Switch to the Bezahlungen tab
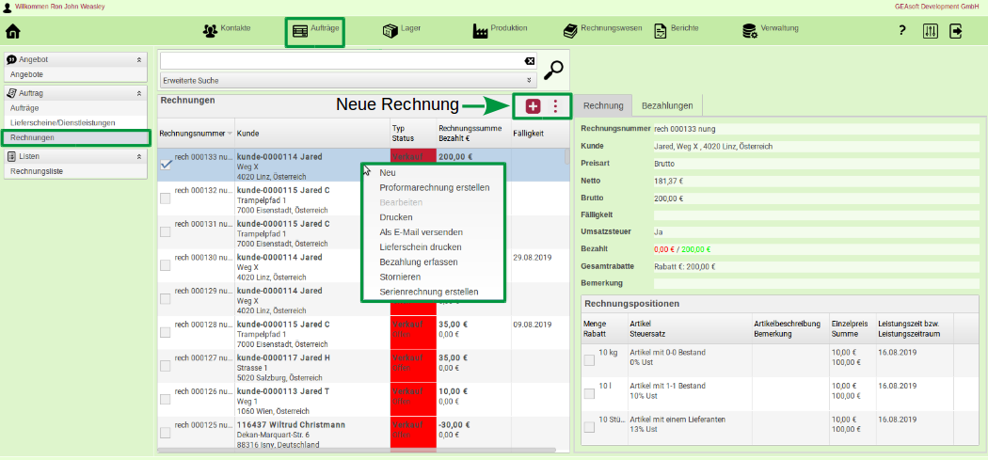 coord(667,105)
